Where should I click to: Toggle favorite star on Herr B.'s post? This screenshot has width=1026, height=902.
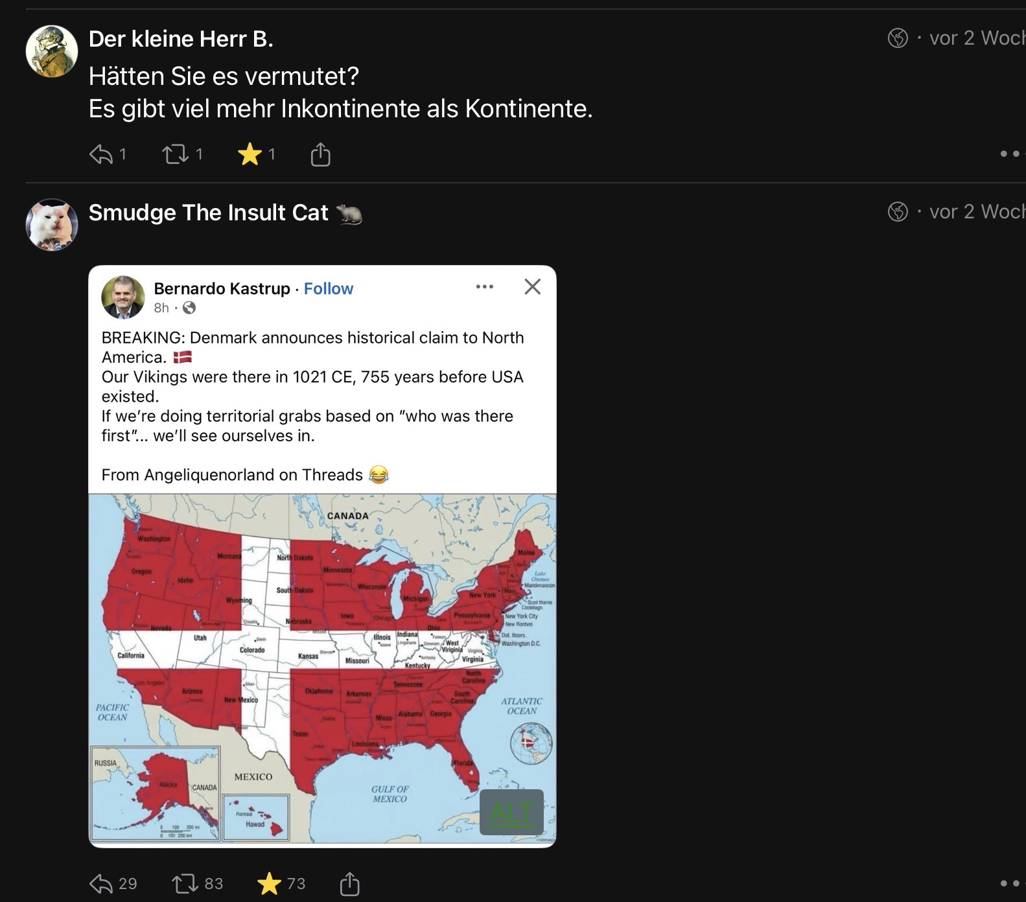pos(250,154)
